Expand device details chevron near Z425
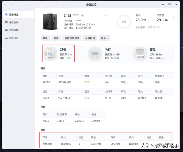Viewport: 183px width, 152px height. point(106,15)
